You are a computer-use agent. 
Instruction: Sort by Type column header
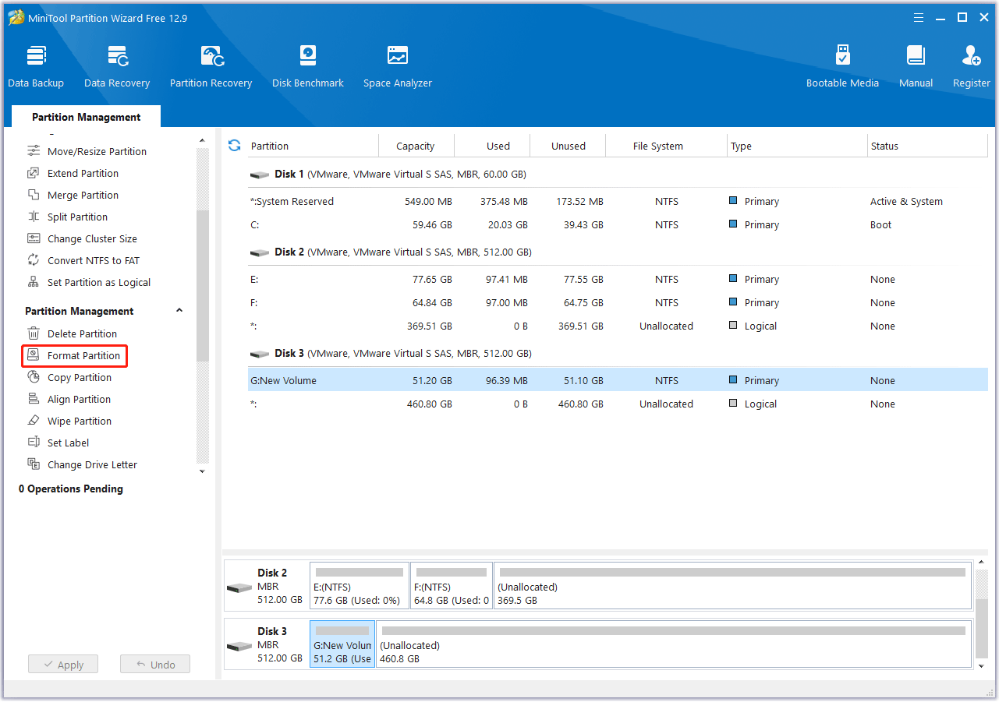pos(797,146)
